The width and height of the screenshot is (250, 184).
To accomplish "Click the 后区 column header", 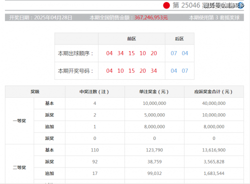I will [x=179, y=39].
